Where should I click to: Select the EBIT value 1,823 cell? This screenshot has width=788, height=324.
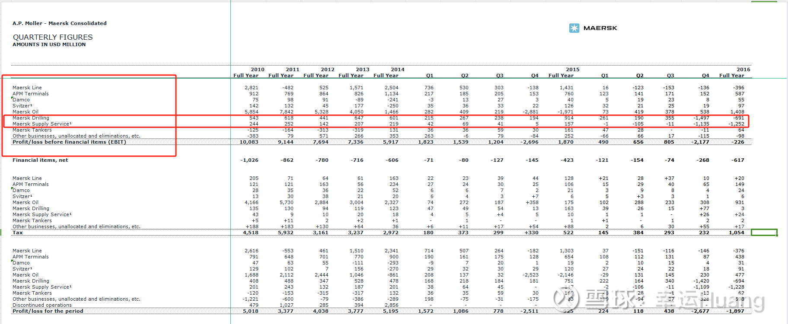click(x=425, y=142)
